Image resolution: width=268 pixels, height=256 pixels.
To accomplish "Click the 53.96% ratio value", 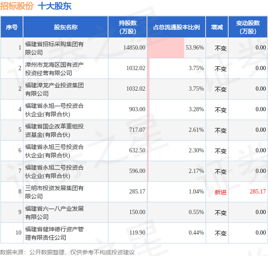I will coord(195,47).
